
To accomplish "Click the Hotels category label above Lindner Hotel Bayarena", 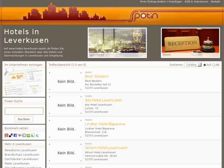I will coord(88,120).
